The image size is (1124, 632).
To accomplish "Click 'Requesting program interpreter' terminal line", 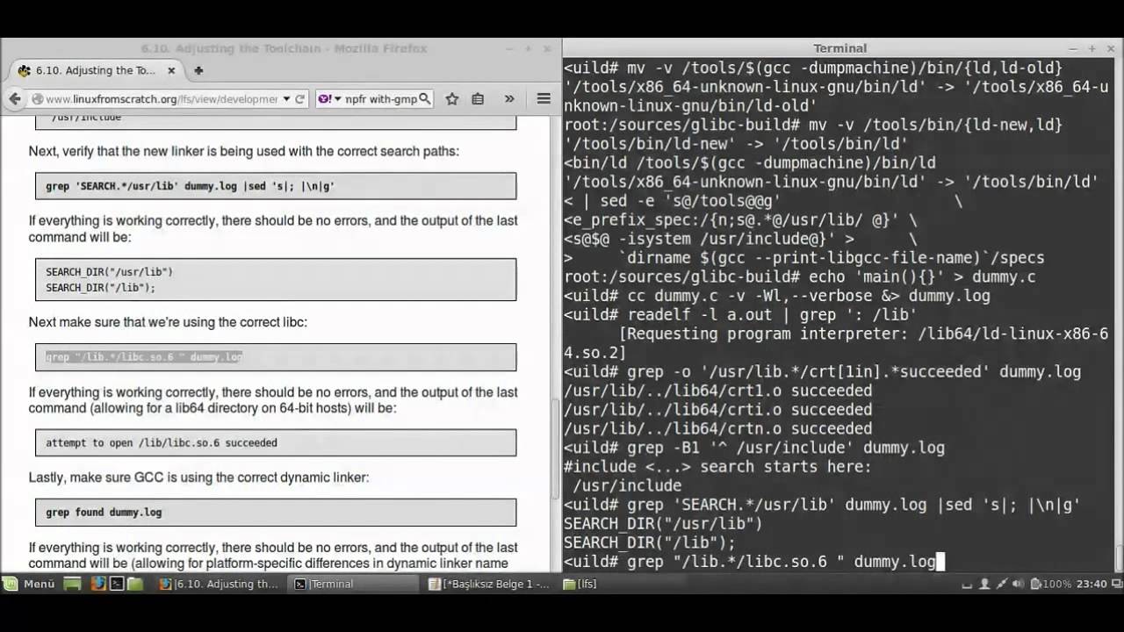I will [836, 343].
